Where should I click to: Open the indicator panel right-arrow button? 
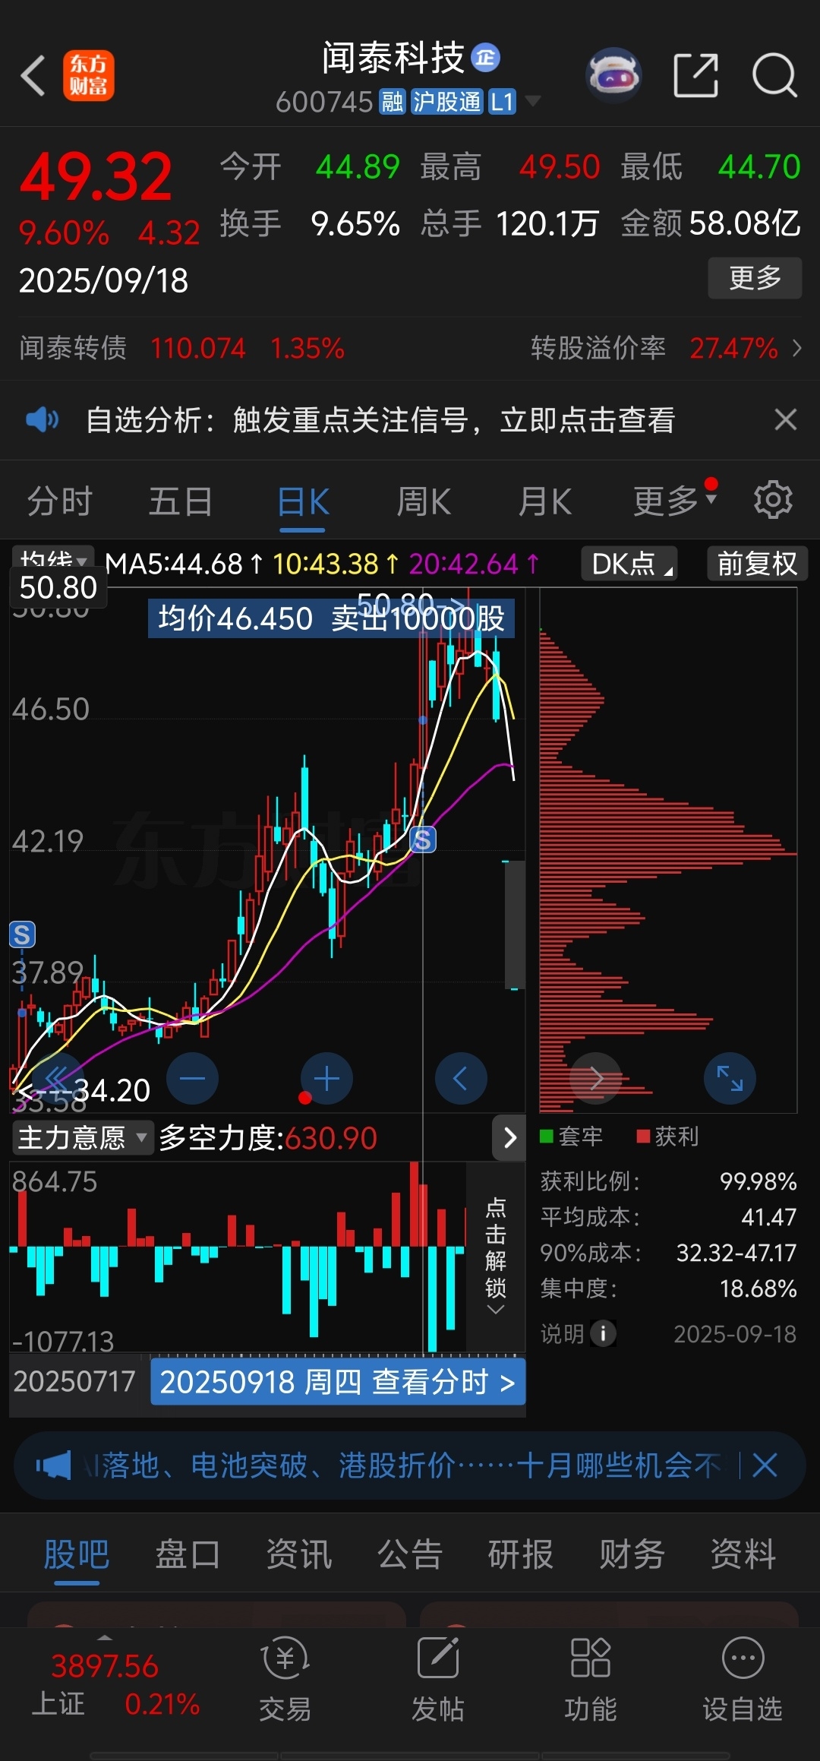(509, 1137)
